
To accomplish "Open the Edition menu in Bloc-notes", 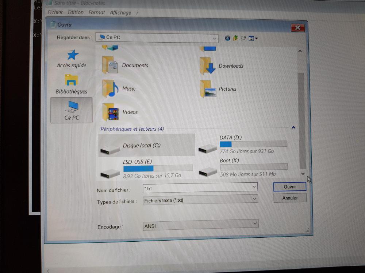I will (76, 12).
